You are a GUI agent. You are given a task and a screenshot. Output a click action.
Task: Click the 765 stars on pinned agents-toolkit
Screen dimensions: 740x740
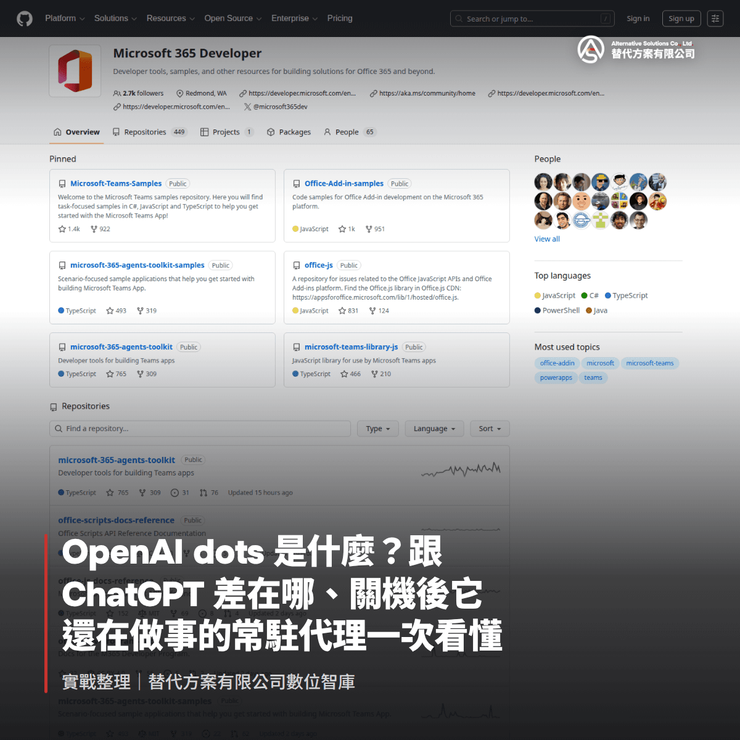(x=116, y=374)
